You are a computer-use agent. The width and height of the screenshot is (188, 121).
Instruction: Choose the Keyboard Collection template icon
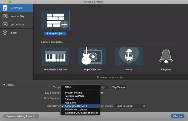(55, 56)
